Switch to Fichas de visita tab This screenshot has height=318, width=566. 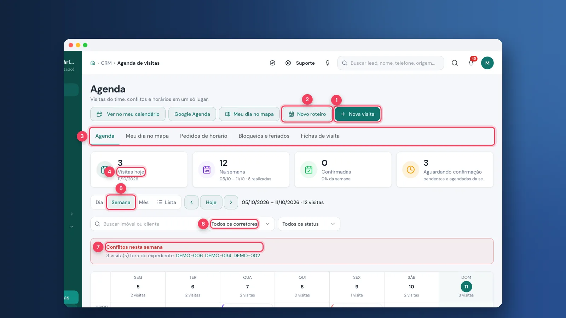pos(320,136)
